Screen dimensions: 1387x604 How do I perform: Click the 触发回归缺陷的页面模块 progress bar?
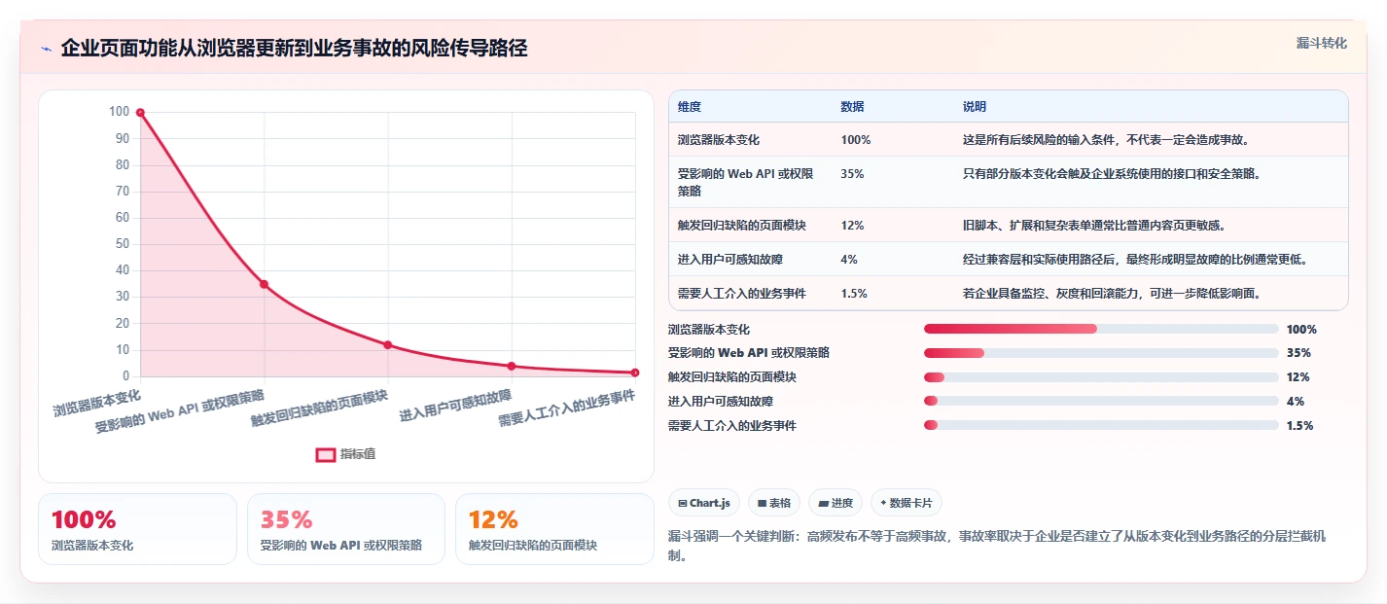coord(1101,377)
